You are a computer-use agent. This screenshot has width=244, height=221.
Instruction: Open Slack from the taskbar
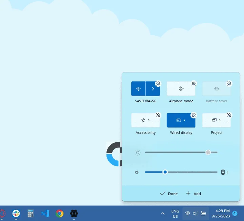[x=16, y=213]
